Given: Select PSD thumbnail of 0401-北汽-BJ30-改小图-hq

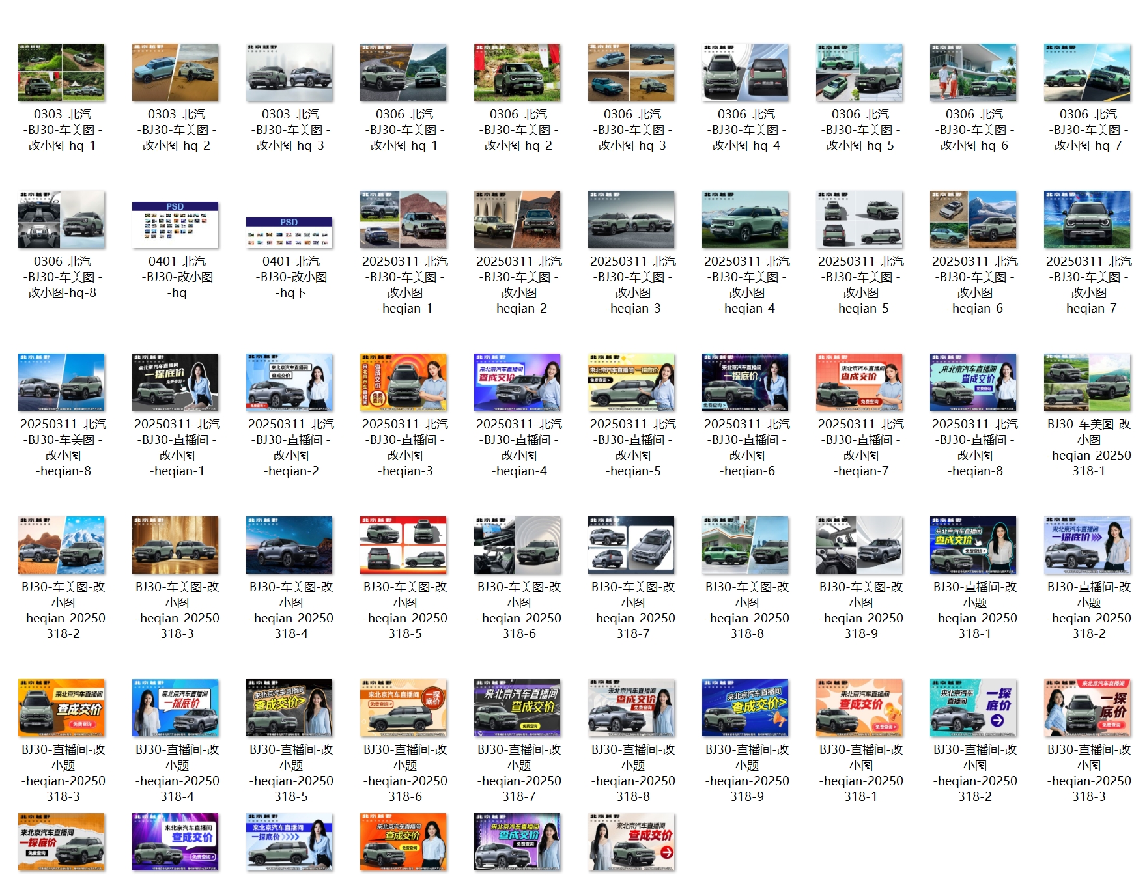Looking at the screenshot, I should coord(175,225).
